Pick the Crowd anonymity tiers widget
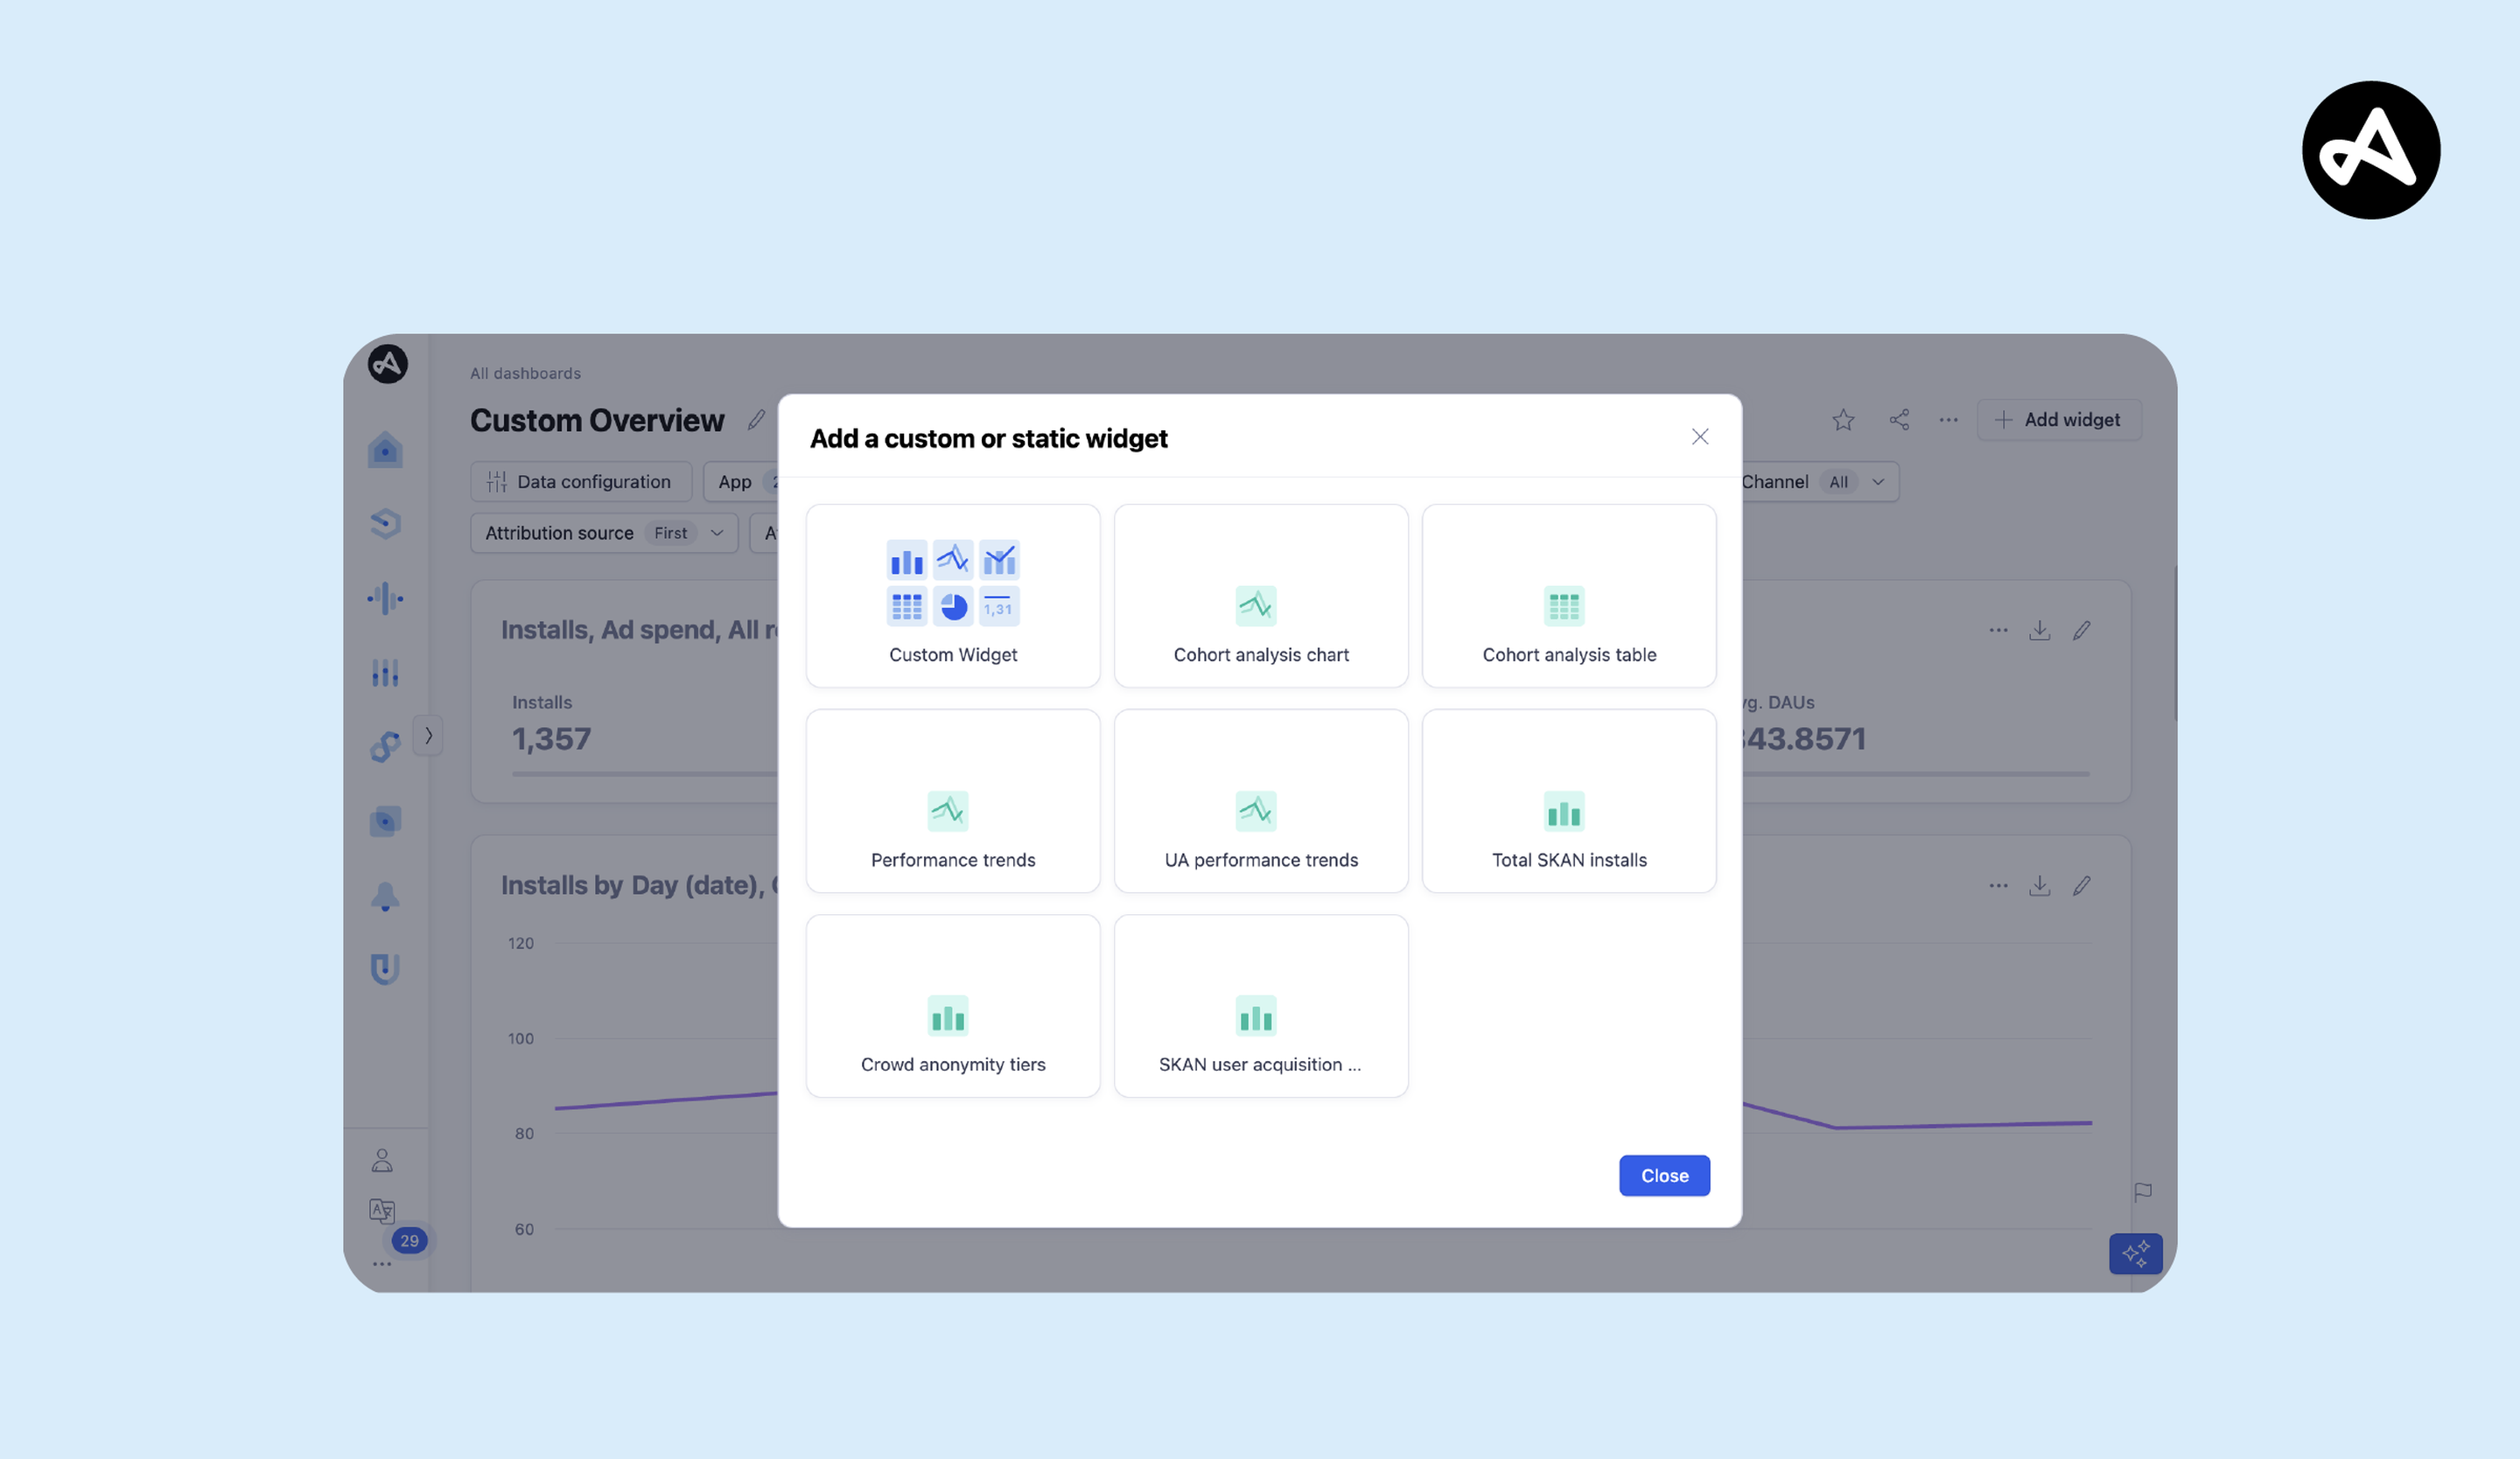 point(952,1005)
